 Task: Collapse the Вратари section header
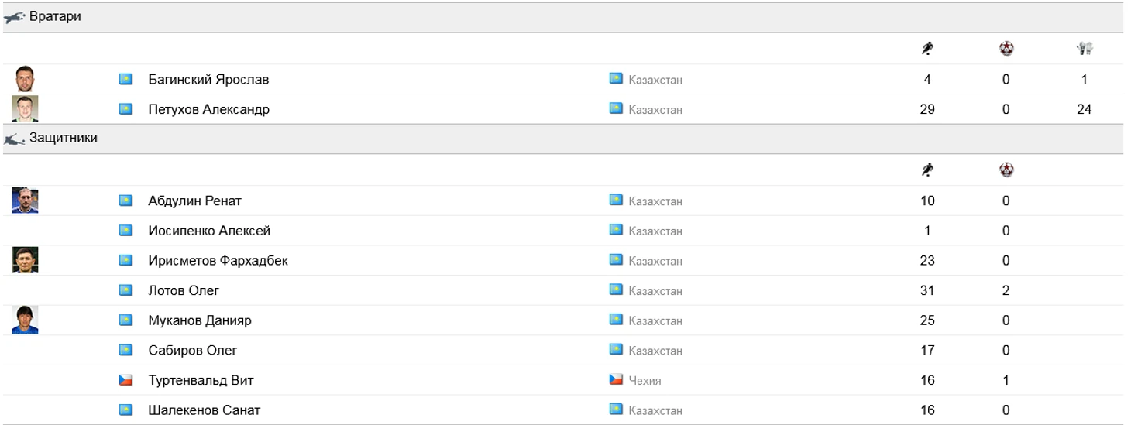pyautogui.click(x=55, y=17)
